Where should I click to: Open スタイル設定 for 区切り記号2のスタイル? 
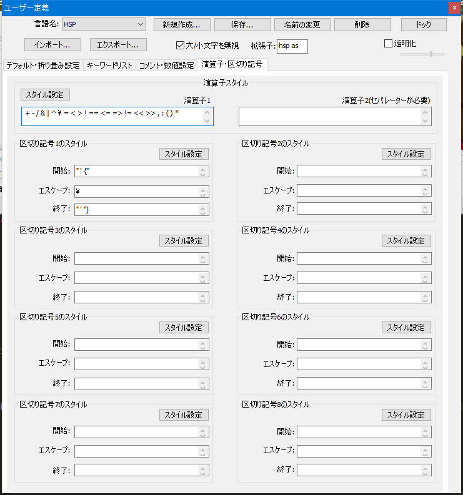[x=406, y=154]
